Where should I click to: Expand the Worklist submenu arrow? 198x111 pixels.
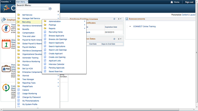click(58, 76)
